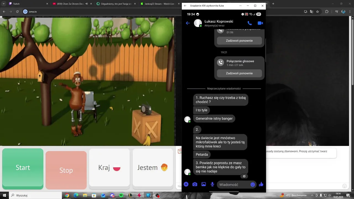Image resolution: width=354 pixels, height=199 pixels.
Task: Open the volume control in system tray
Action: point(330,195)
